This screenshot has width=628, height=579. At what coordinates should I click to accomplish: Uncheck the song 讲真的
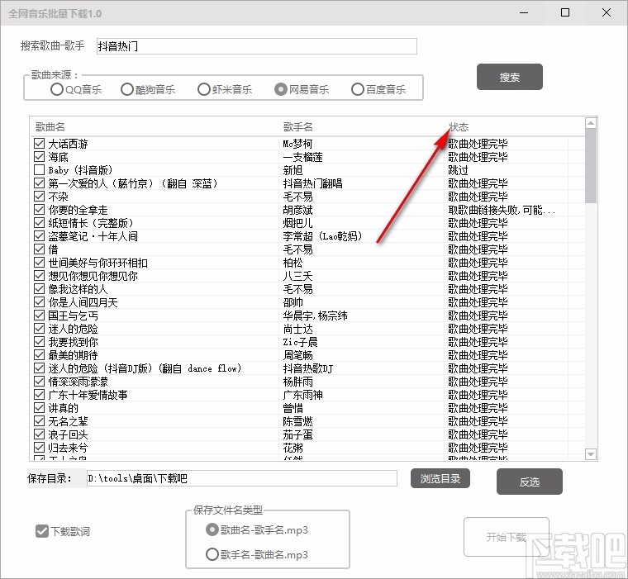[40, 408]
